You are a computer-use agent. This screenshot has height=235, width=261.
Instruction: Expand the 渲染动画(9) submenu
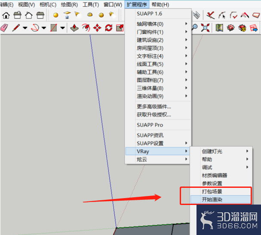pyautogui.click(x=158, y=96)
